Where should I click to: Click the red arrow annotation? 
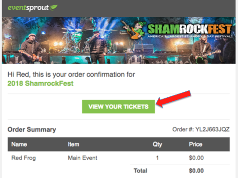click(174, 99)
